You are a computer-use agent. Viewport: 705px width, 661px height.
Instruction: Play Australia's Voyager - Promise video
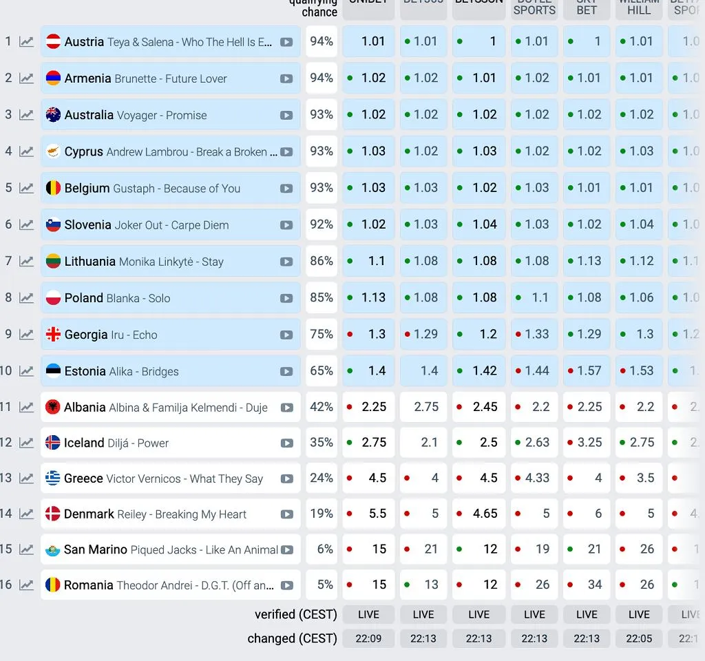(x=287, y=114)
